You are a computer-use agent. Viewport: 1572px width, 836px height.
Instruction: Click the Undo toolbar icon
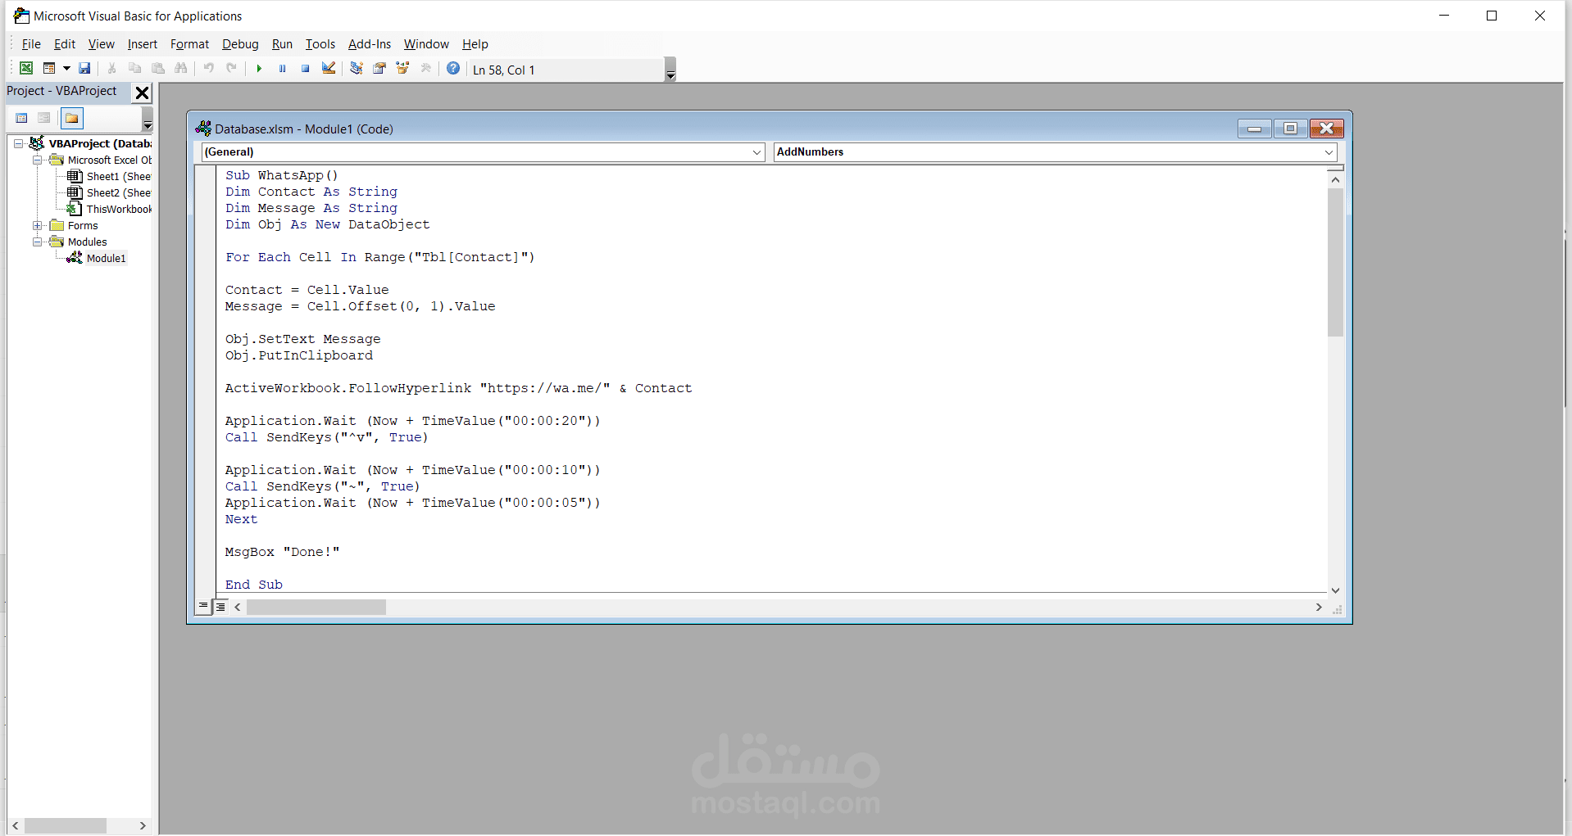point(209,69)
